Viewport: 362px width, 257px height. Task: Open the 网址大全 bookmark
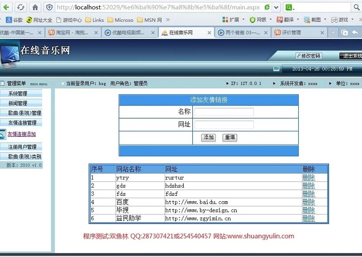39,20
